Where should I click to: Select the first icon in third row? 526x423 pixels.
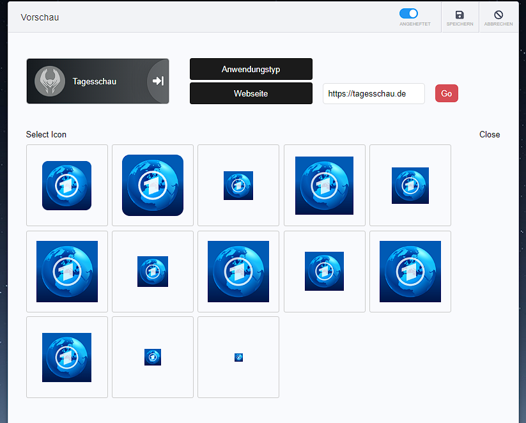pos(67,357)
